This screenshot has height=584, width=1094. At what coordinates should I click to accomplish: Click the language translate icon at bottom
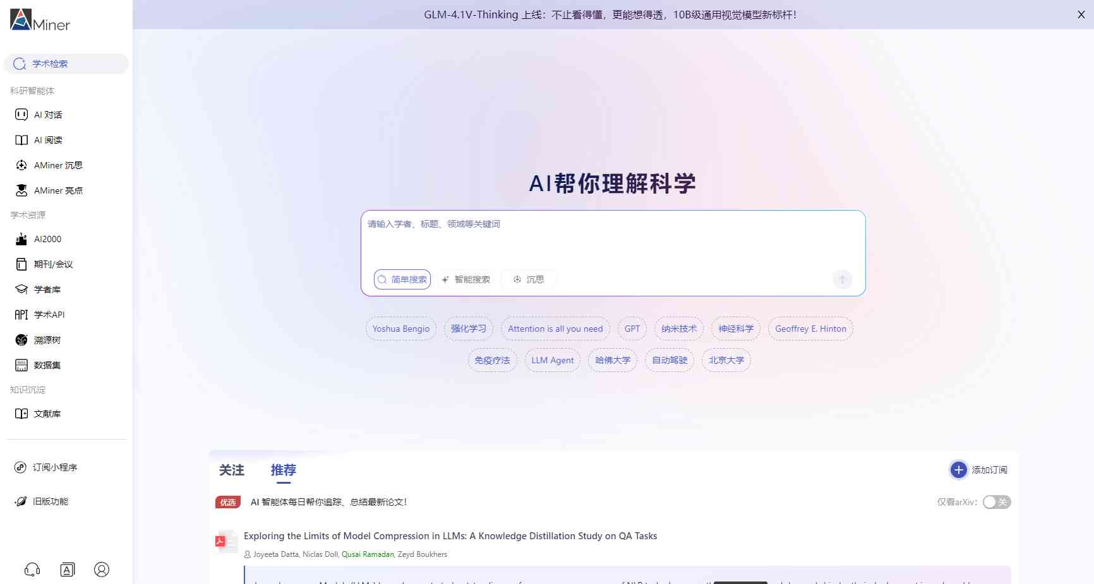pyautogui.click(x=68, y=569)
